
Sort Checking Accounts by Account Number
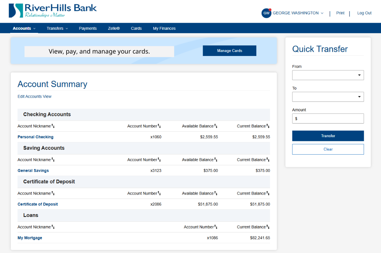point(144,126)
